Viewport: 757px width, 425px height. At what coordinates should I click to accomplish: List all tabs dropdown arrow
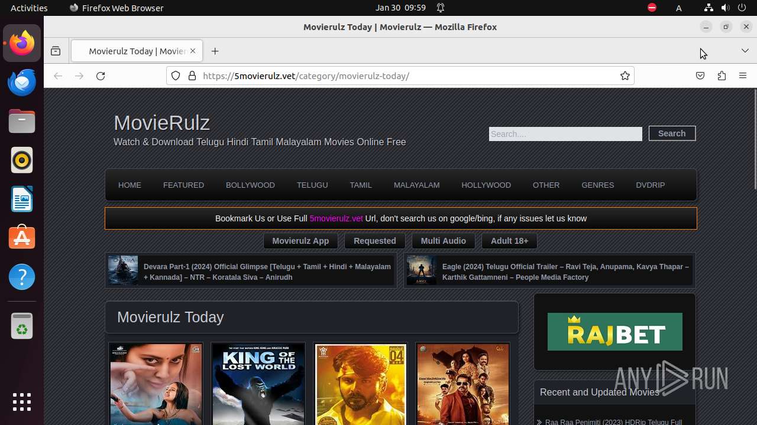coord(745,51)
